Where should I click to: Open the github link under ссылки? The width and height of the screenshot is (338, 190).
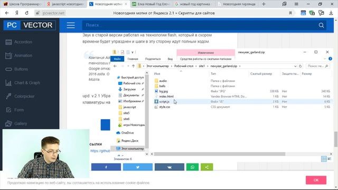click(x=100, y=151)
